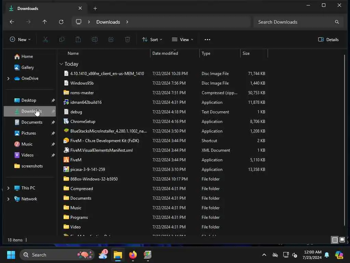Sort by Date modified column
The width and height of the screenshot is (350, 263).
point(165,53)
